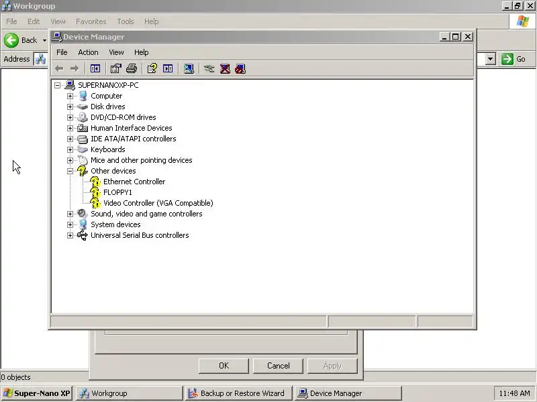Image resolution: width=537 pixels, height=402 pixels.
Task: Select the FLOPPY1 device text
Action: pyautogui.click(x=117, y=192)
